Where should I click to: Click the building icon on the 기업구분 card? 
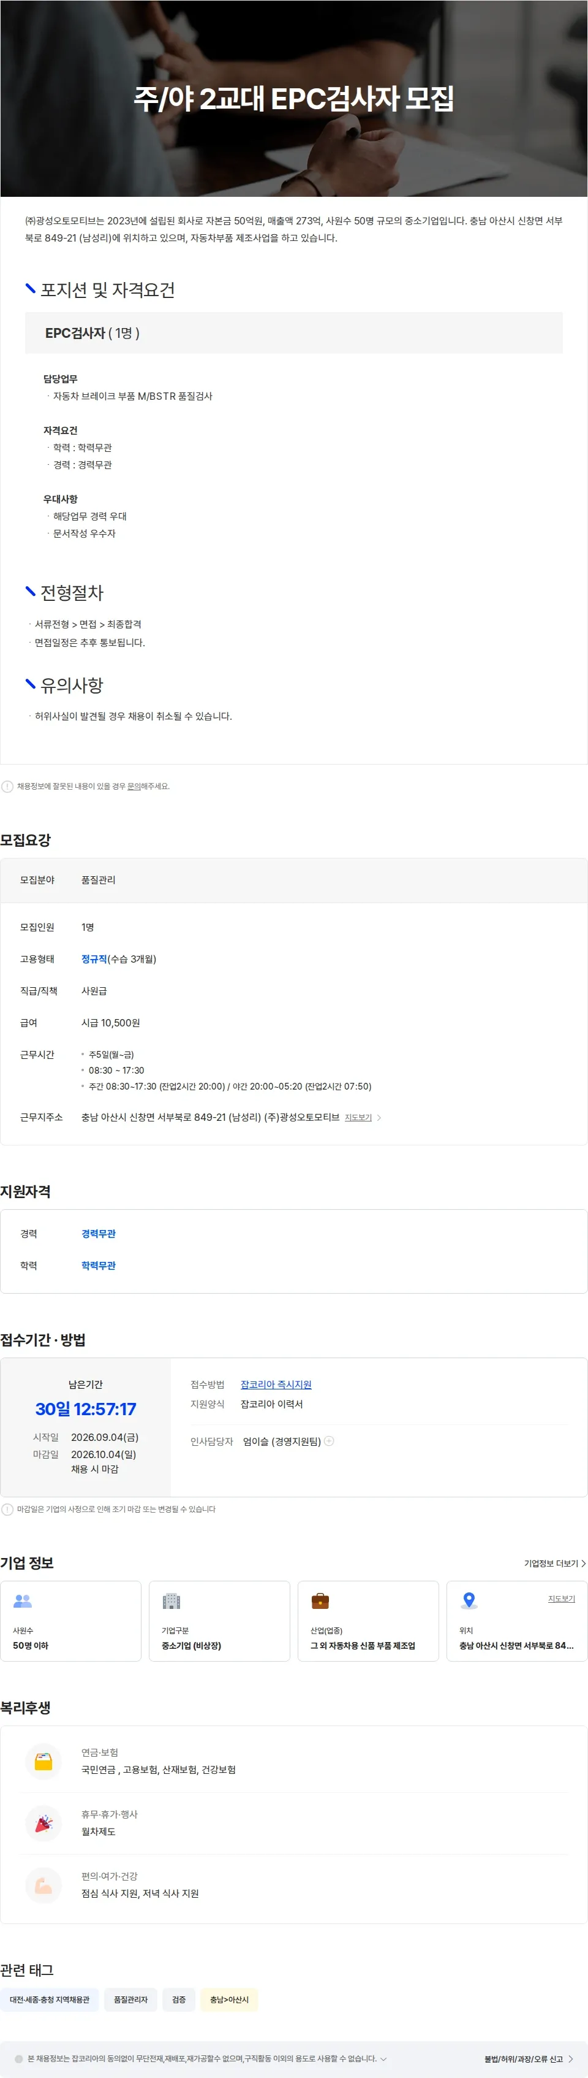171,1600
